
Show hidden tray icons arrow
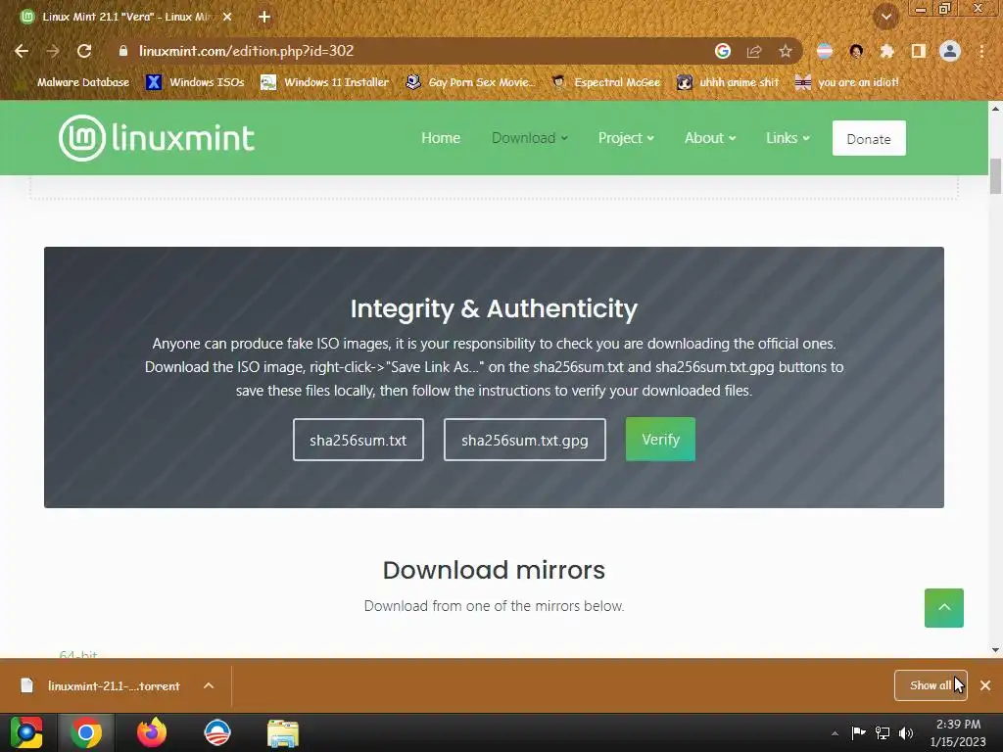coord(835,733)
